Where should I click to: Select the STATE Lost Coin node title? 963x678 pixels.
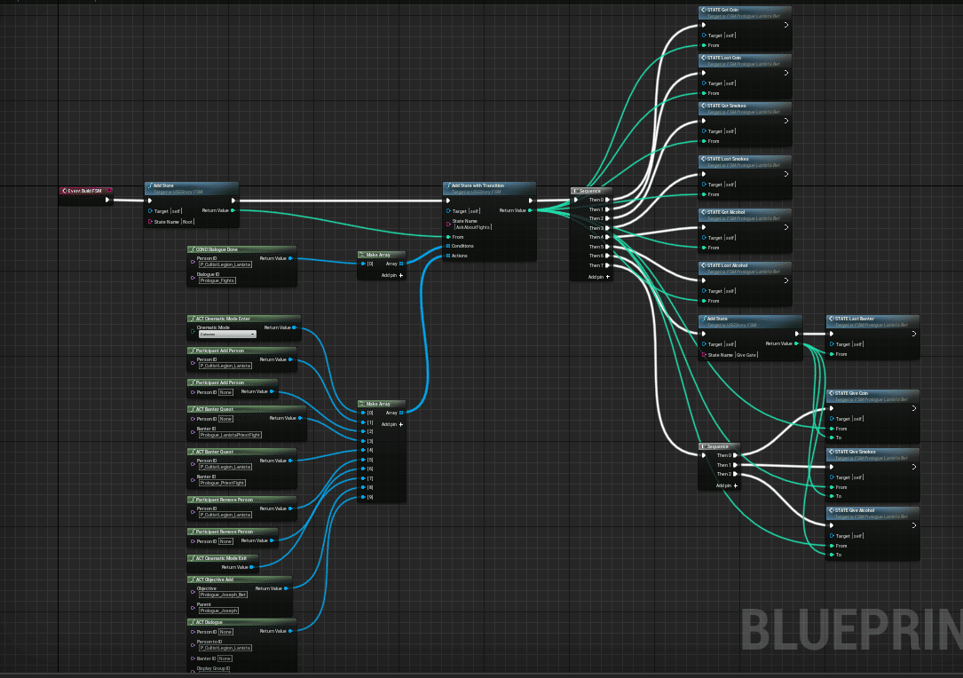click(724, 58)
